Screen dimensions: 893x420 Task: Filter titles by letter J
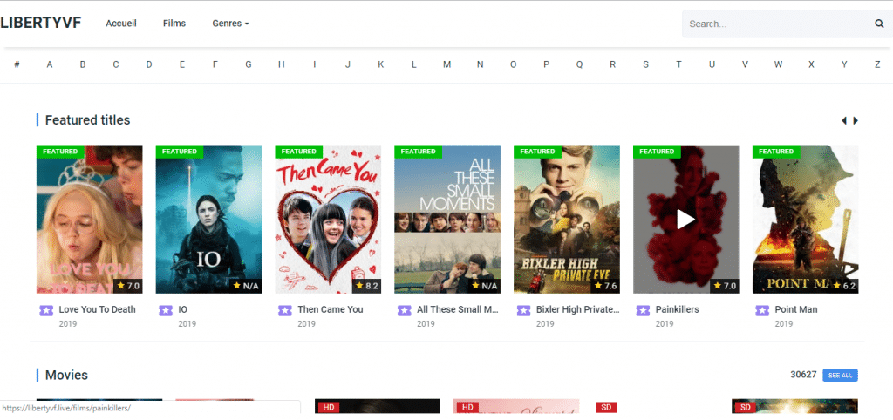(x=347, y=64)
